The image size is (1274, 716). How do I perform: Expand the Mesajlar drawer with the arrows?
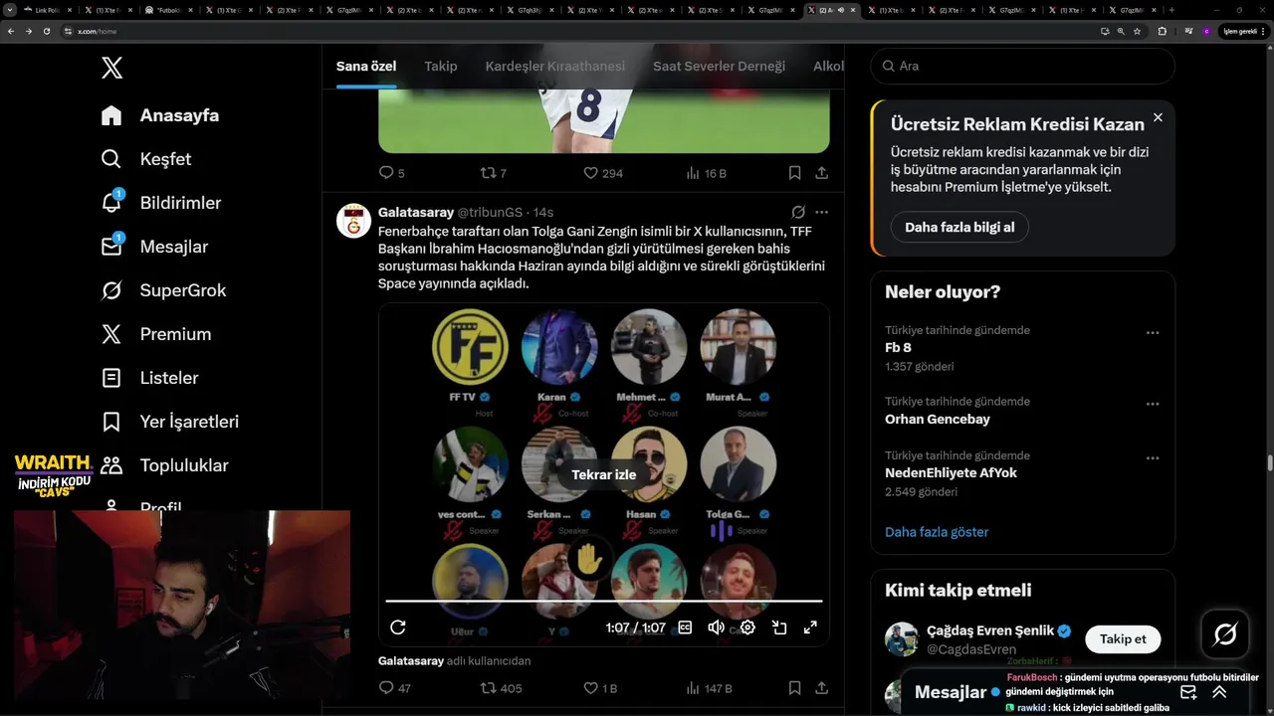tap(1219, 692)
